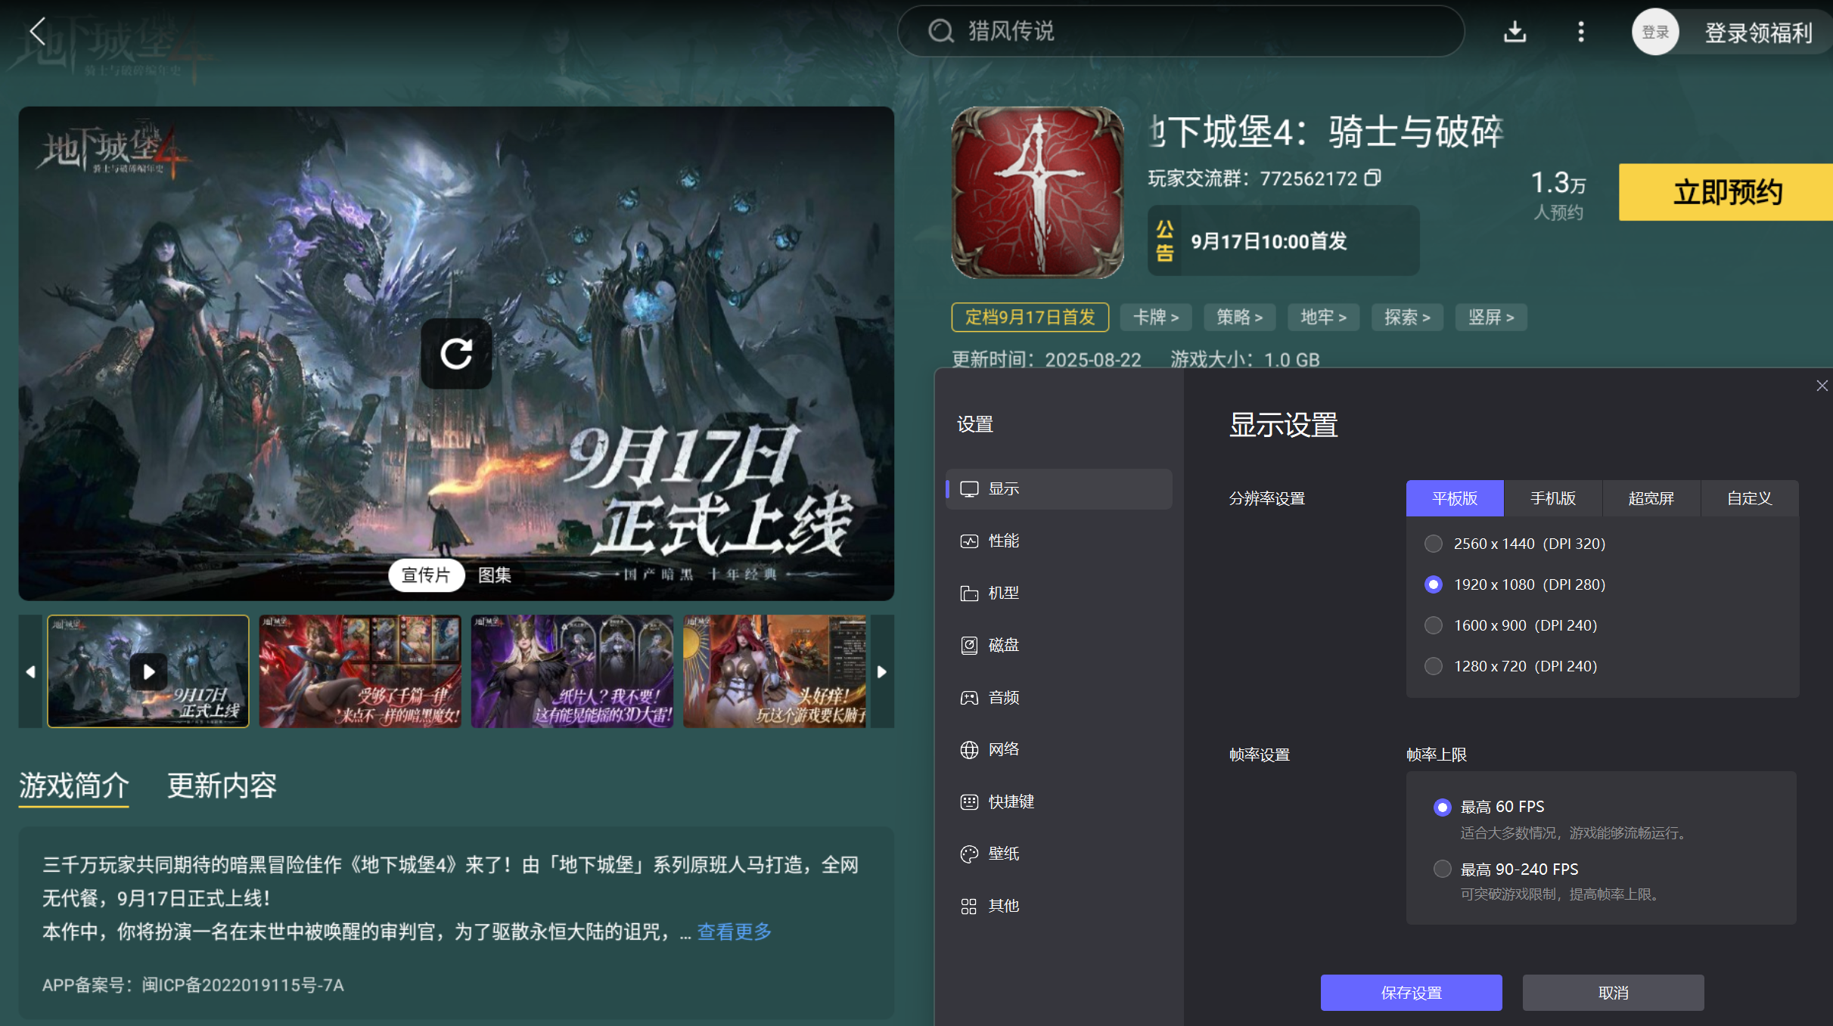Open the three-dot more menu

tap(1580, 32)
